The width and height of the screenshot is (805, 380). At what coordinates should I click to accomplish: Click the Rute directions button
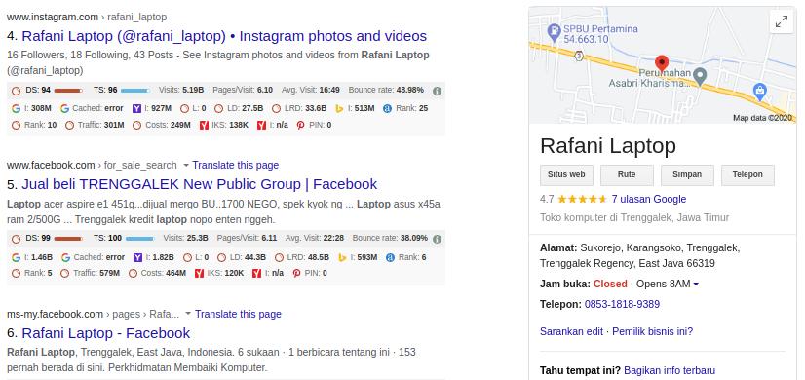tap(627, 174)
